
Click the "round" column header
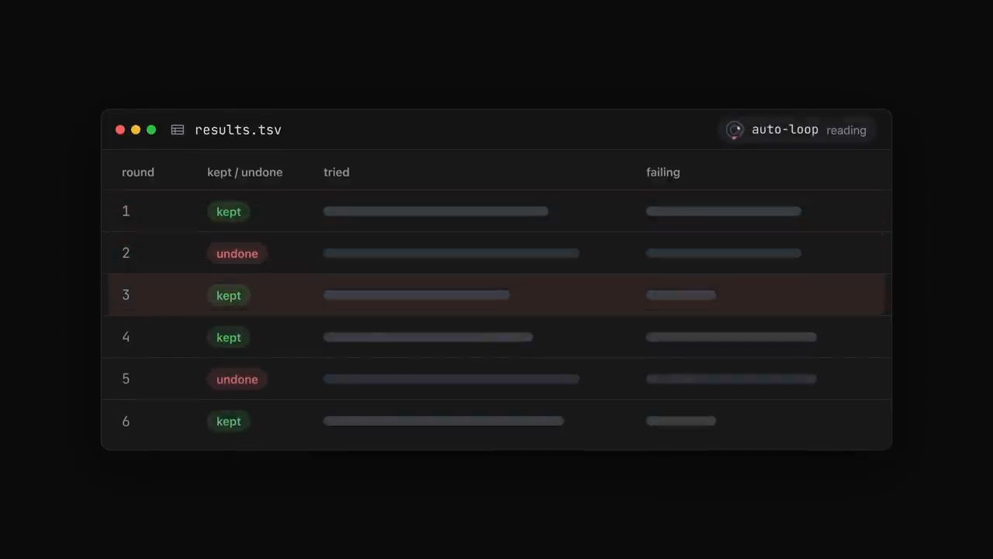[x=138, y=172]
